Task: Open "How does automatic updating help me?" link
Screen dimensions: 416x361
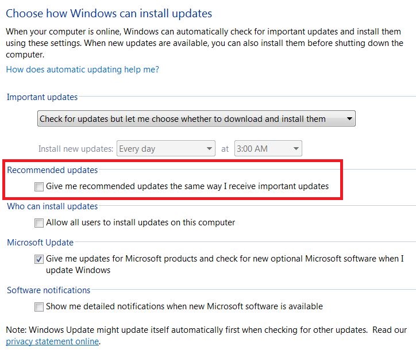Action: [x=83, y=70]
